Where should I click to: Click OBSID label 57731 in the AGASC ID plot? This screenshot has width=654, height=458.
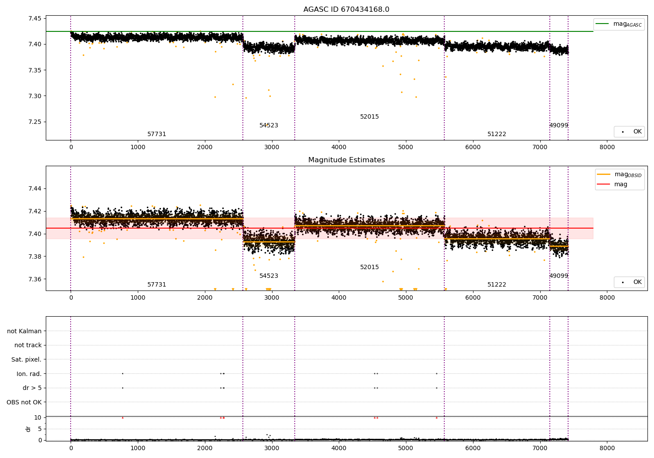click(157, 134)
